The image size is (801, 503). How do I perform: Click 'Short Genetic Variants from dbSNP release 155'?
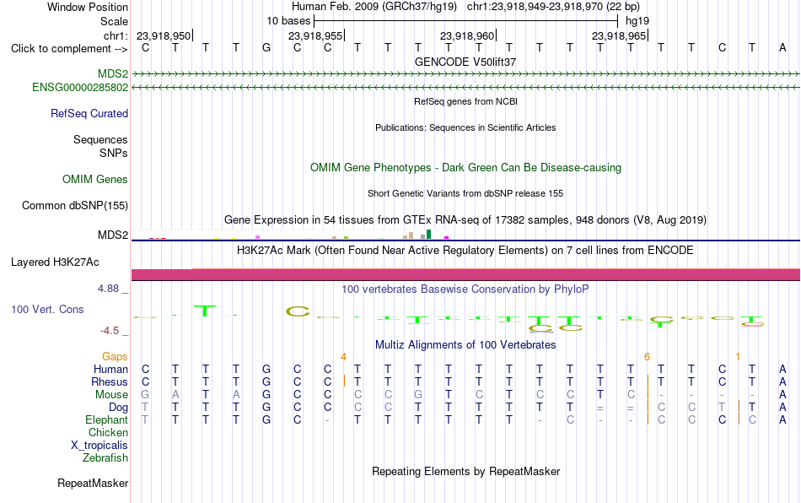(x=465, y=193)
